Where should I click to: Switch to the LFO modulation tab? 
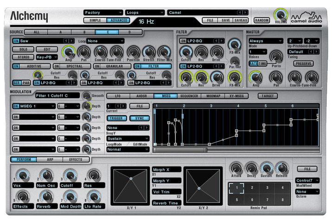point(117,96)
